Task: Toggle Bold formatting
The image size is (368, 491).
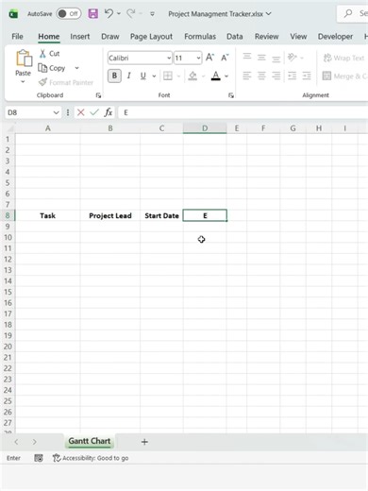Action: 114,76
